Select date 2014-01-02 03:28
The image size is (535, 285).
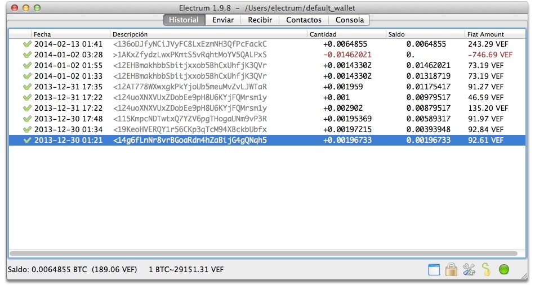[x=68, y=55]
